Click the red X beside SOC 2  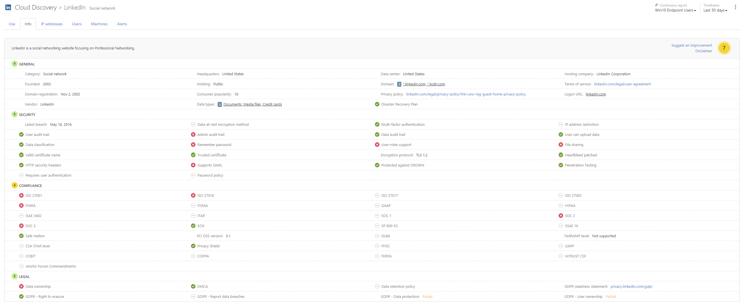[x=561, y=216]
